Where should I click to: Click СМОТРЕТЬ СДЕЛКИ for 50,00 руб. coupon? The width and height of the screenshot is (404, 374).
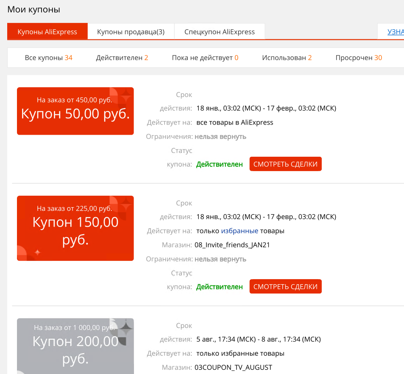[285, 164]
